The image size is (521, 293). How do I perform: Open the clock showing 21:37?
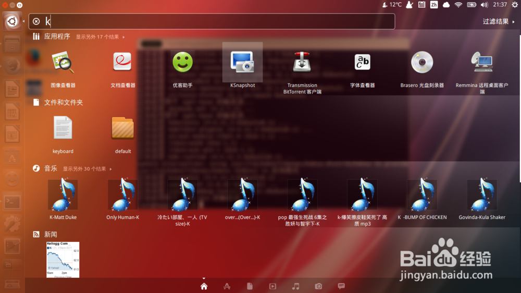[500, 5]
